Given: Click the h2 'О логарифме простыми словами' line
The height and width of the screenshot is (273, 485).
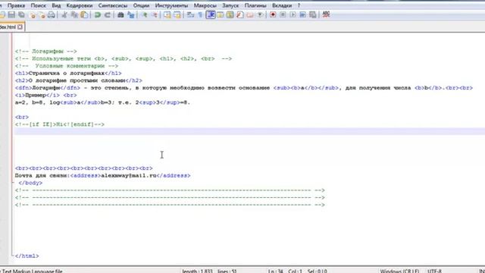Looking at the screenshot, I should tap(79, 80).
